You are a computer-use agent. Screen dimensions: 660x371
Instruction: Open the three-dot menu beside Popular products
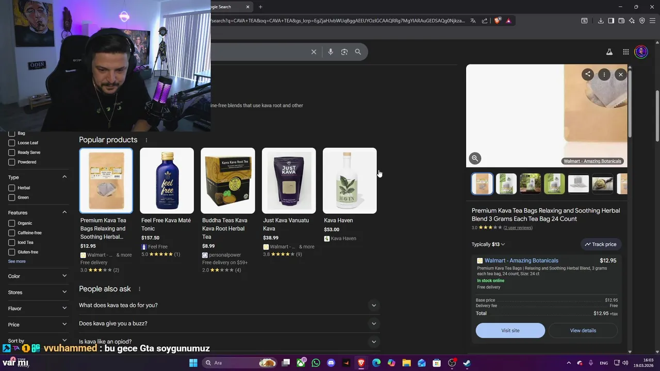coord(146,140)
